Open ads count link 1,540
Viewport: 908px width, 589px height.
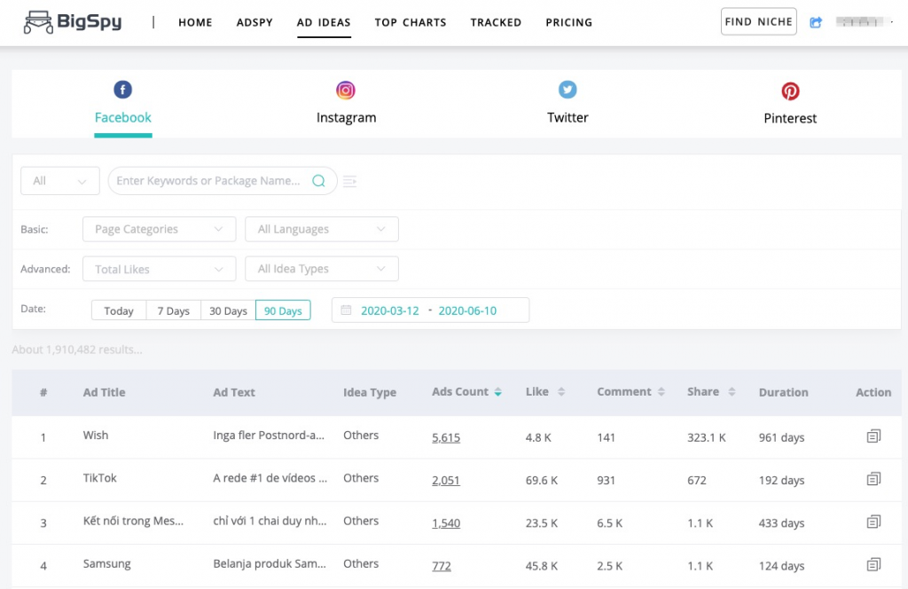click(446, 523)
